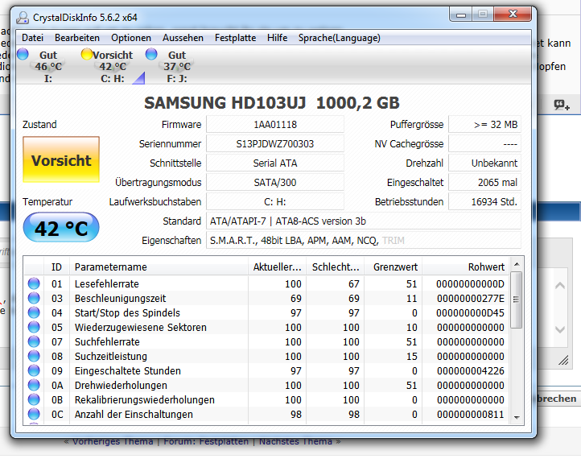Viewport: 581px width, 463px height.
Task: Open the Bearbeiten menu
Action: pos(77,38)
